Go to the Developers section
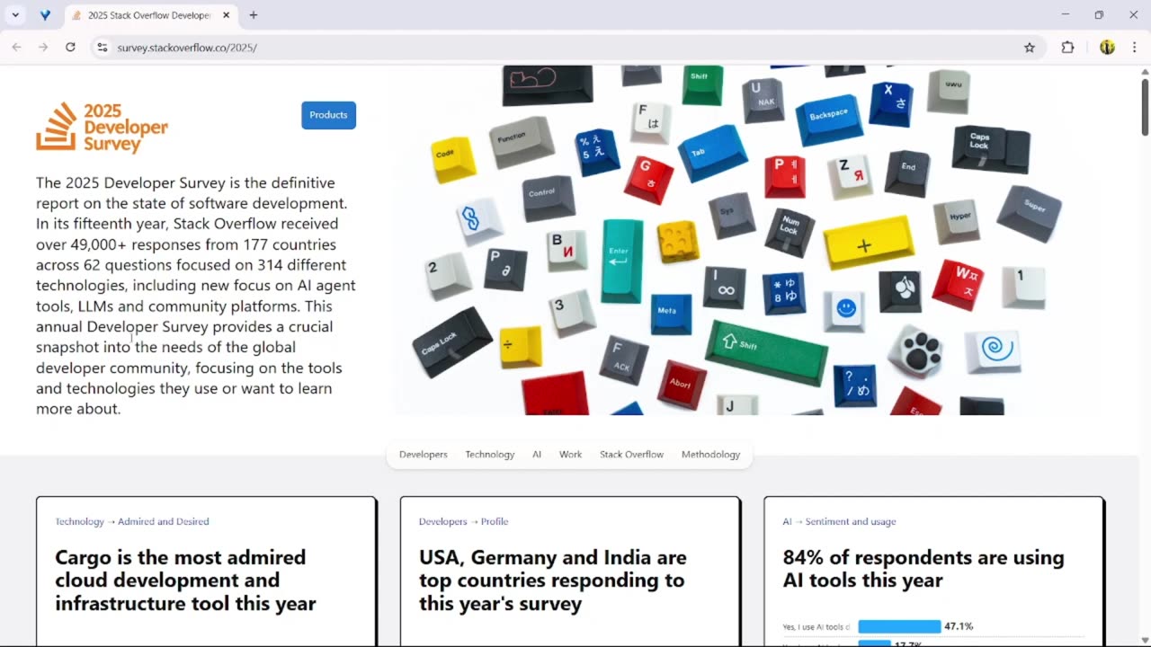The height and width of the screenshot is (647, 1151). 424,455
